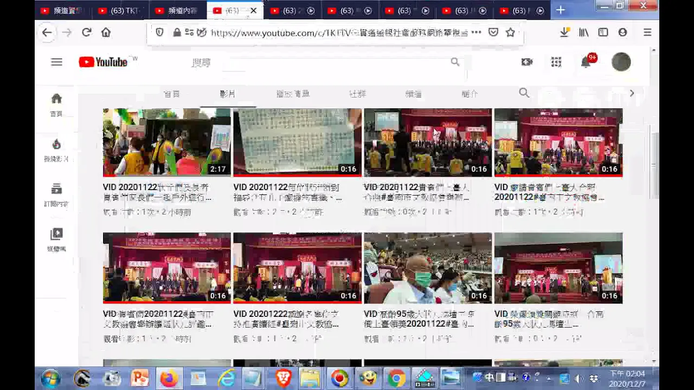Screen dimensions: 694x390
Task: Open the channel About tab
Action: [470, 94]
